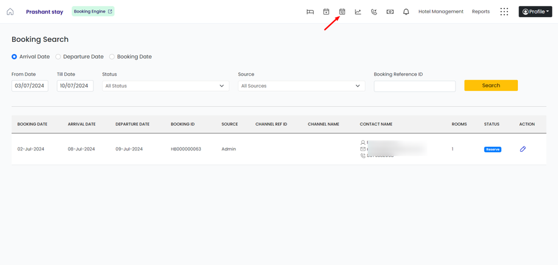This screenshot has height=265, width=558.
Task: Open the Profile dropdown menu
Action: 535,12
